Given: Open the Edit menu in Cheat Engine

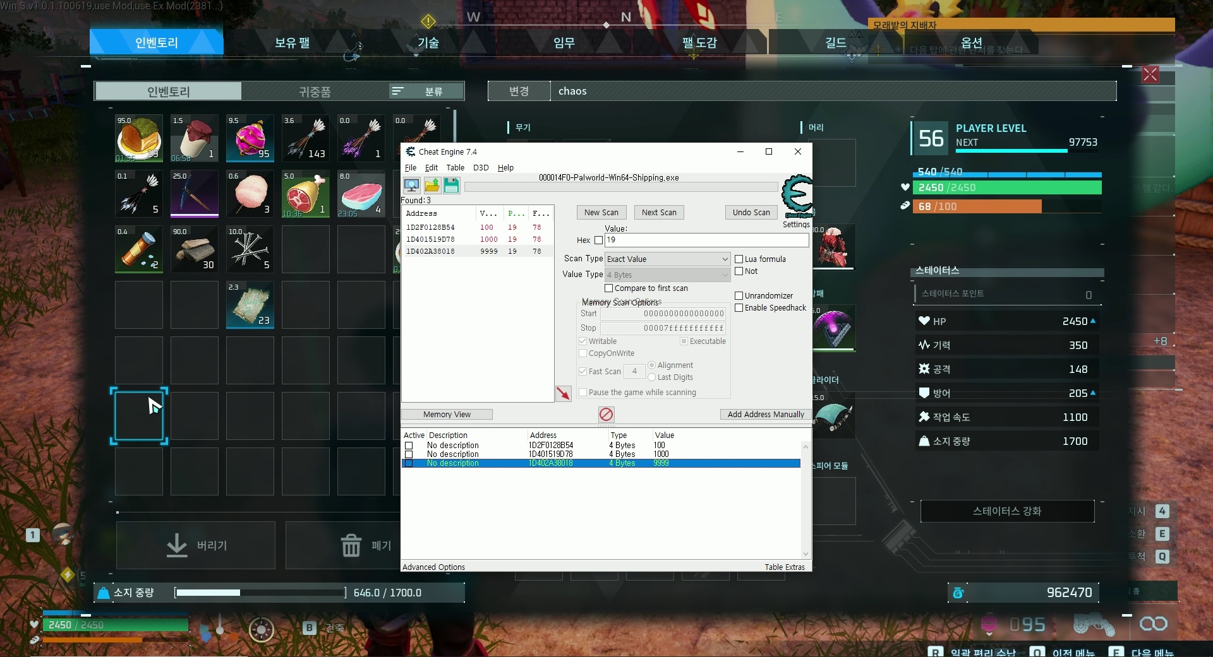Looking at the screenshot, I should click(431, 168).
